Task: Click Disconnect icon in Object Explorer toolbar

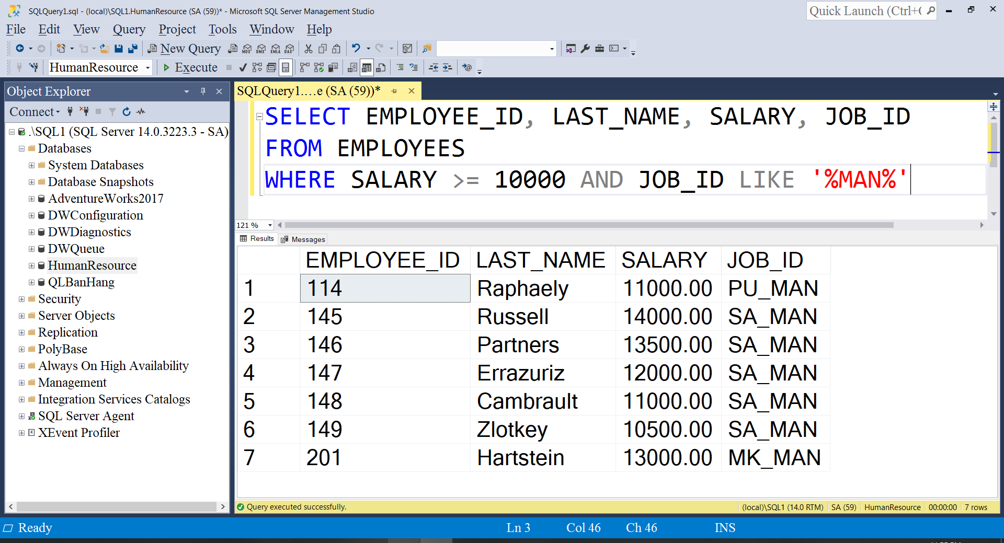Action: point(84,111)
